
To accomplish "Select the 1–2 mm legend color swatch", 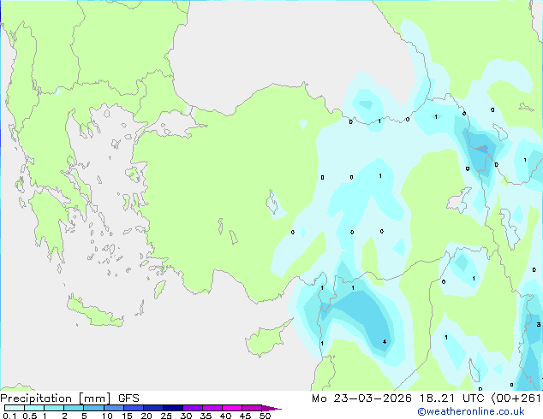I will [x=54, y=408].
